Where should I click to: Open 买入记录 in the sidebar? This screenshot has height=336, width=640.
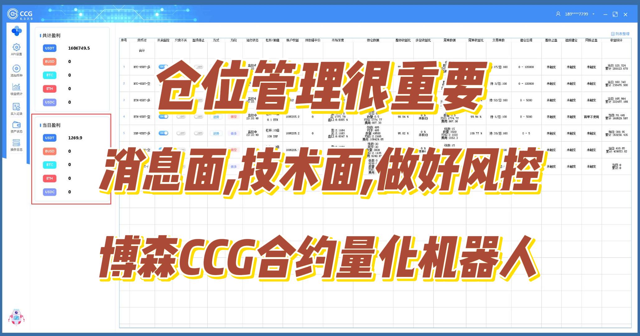coord(16,109)
